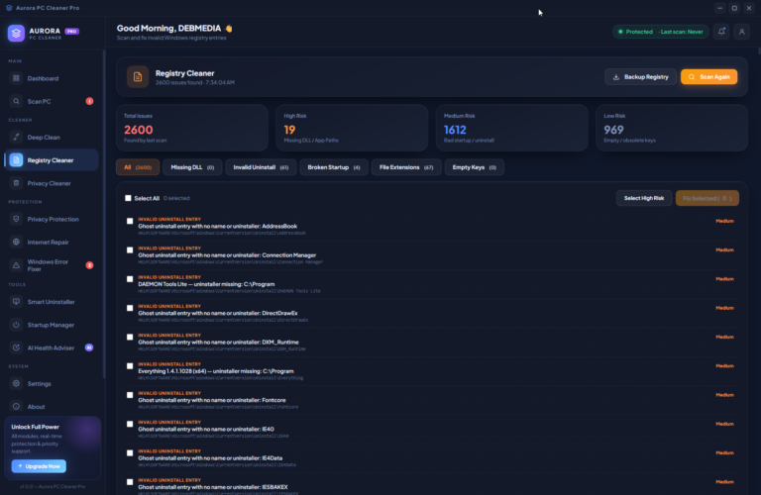Click the Privacy Protection shield icon

point(16,219)
